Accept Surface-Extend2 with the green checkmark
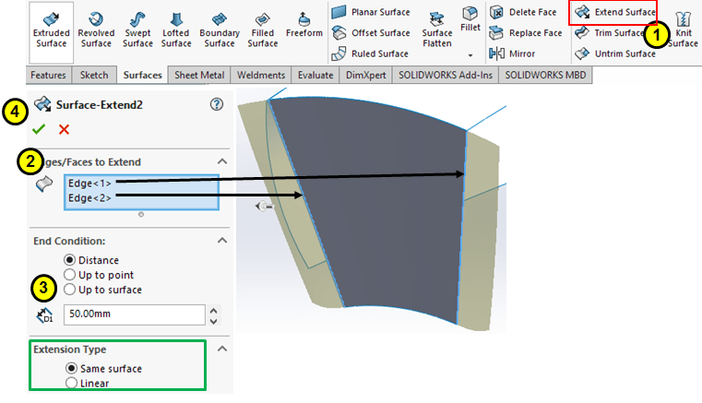This screenshot has height=403, width=702. pos(39,129)
